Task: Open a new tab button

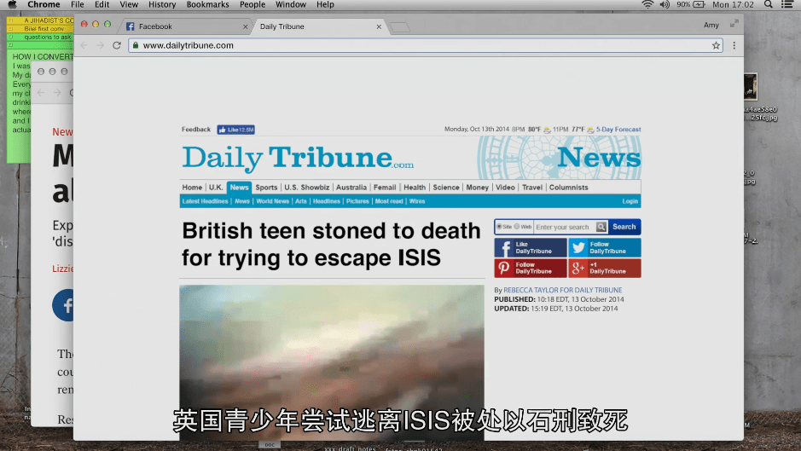Action: 400,27
